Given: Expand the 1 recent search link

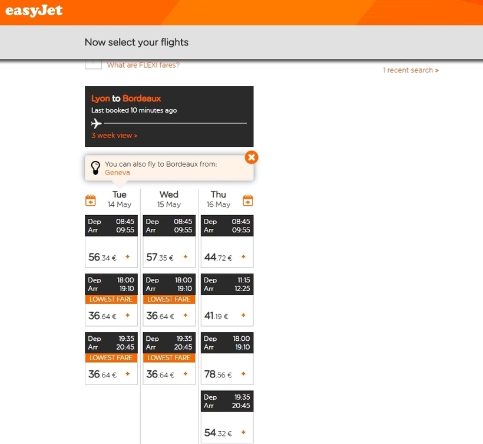Looking at the screenshot, I should (411, 70).
